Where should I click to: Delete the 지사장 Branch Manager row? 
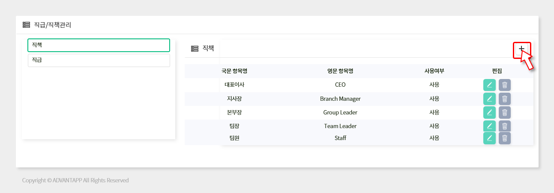tap(505, 99)
